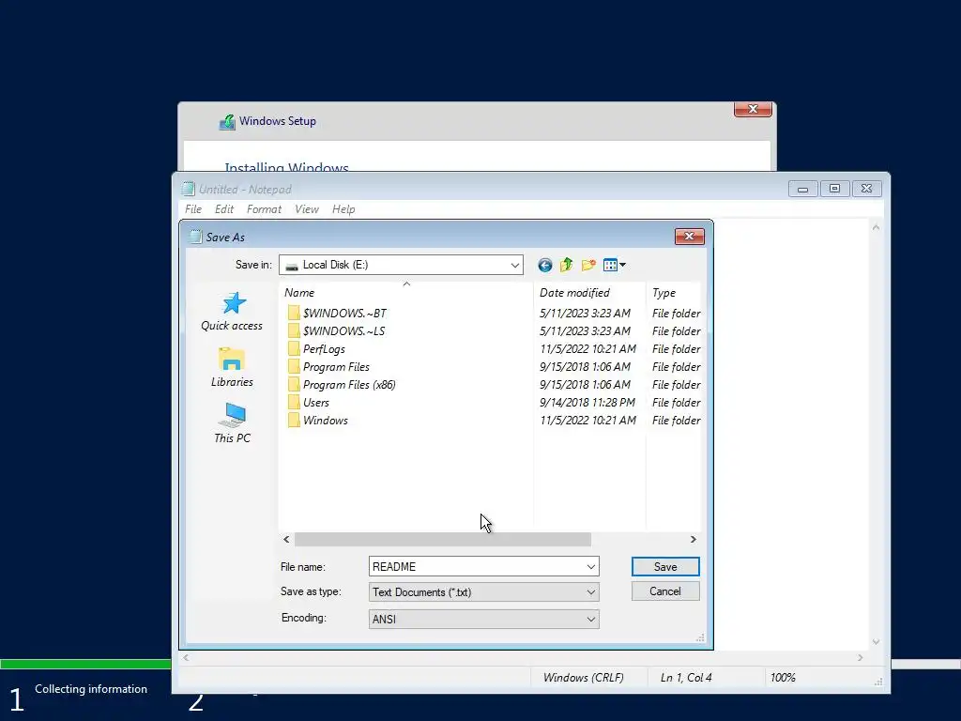The width and height of the screenshot is (961, 721).
Task: Click 100% zoom in Notepad status bar
Action: tap(783, 678)
